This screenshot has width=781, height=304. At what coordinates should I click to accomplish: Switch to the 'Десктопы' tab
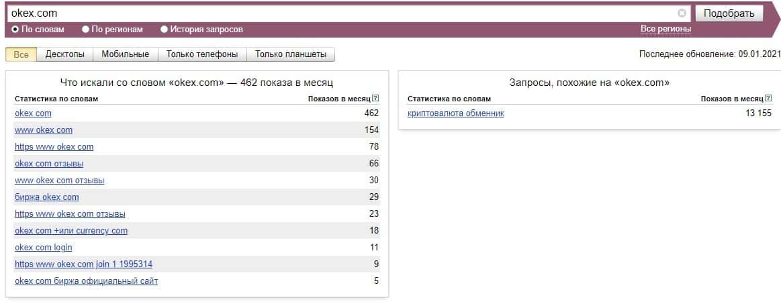tap(65, 54)
